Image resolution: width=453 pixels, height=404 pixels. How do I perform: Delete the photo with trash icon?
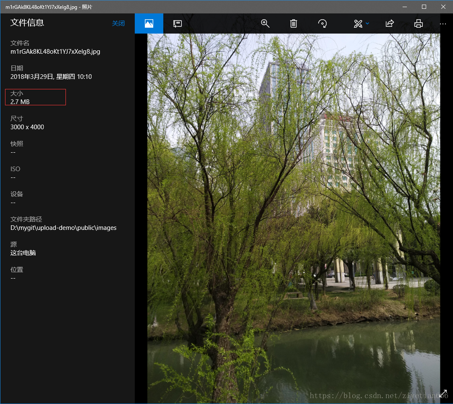tap(293, 23)
